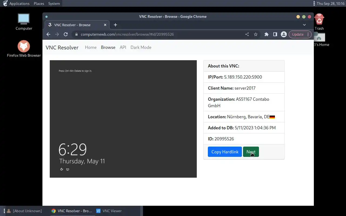Click the Chrome forward arrow
Screen dimensions: 346x216
click(57, 34)
